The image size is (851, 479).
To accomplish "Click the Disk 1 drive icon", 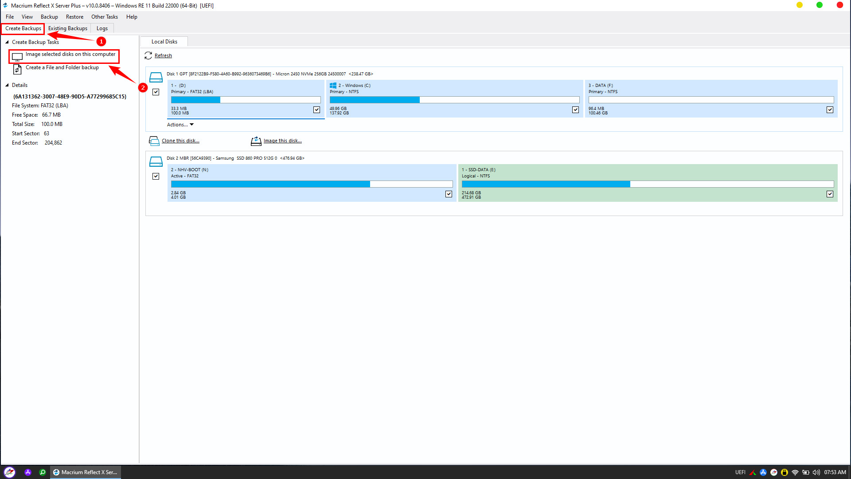I will point(156,77).
